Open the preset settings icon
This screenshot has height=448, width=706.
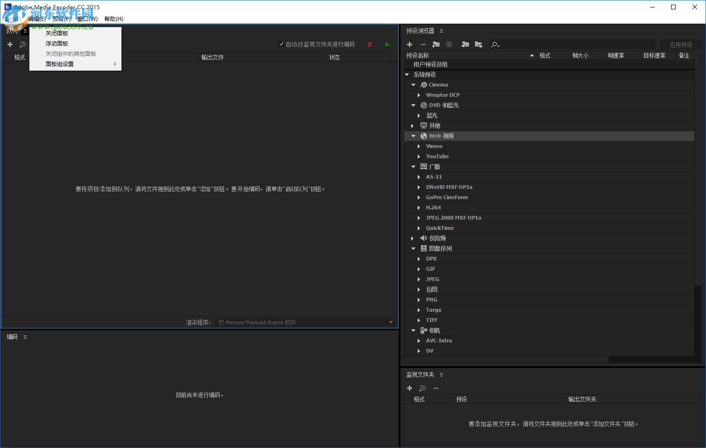(x=448, y=44)
